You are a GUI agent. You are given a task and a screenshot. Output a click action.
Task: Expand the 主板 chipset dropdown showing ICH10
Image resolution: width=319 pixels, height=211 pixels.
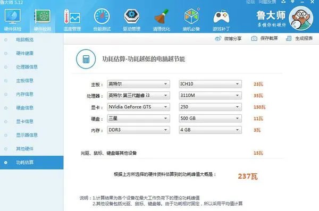coord(210,84)
